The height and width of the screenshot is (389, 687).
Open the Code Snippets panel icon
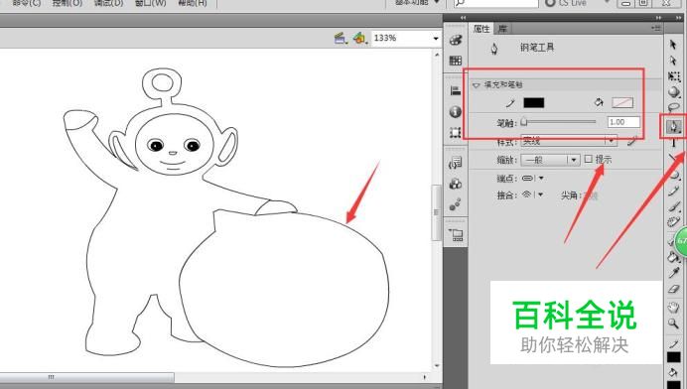[456, 163]
